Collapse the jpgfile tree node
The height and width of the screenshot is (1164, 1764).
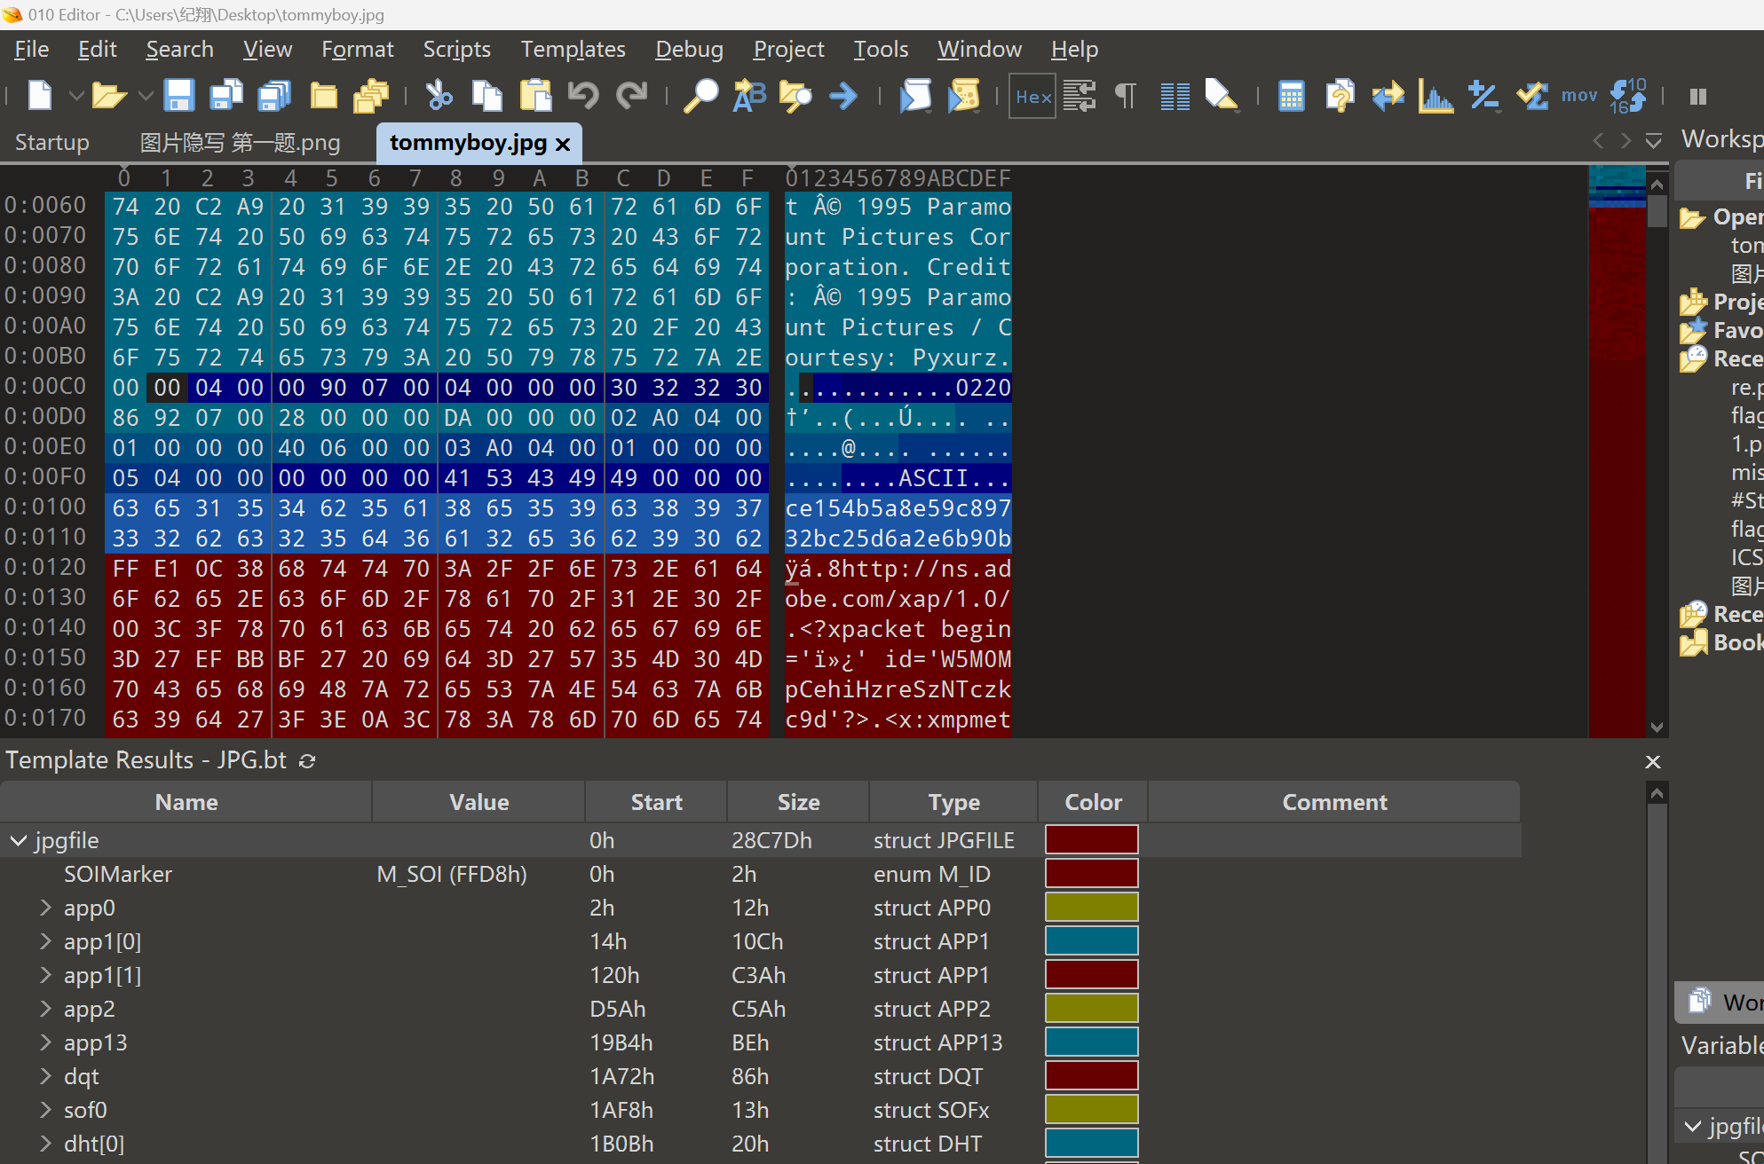point(19,840)
